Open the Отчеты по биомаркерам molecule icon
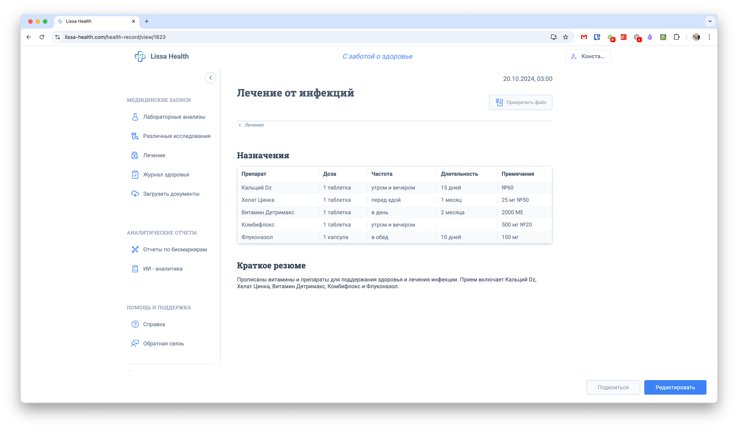Viewport: 738px width, 430px height. (x=135, y=250)
